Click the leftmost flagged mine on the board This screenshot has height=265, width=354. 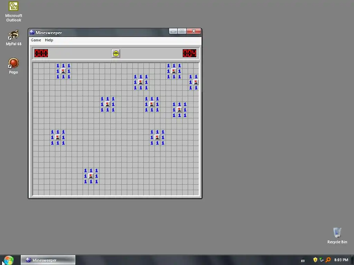pos(58,137)
